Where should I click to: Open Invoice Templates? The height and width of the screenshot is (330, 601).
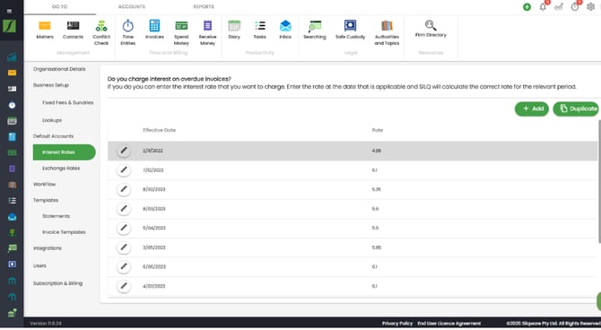[64, 232]
